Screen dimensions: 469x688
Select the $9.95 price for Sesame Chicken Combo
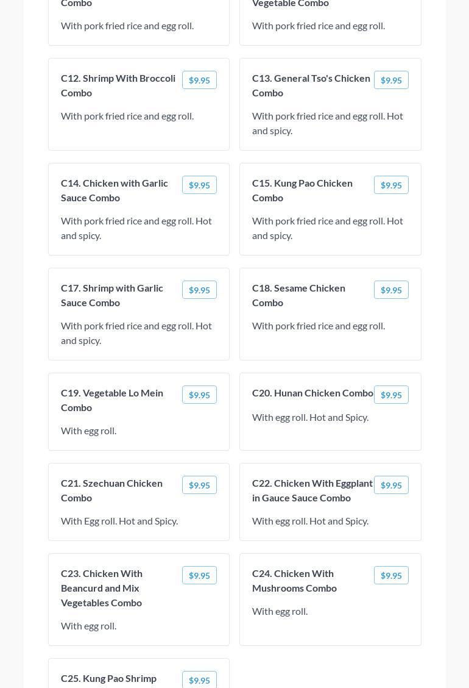pos(391,290)
